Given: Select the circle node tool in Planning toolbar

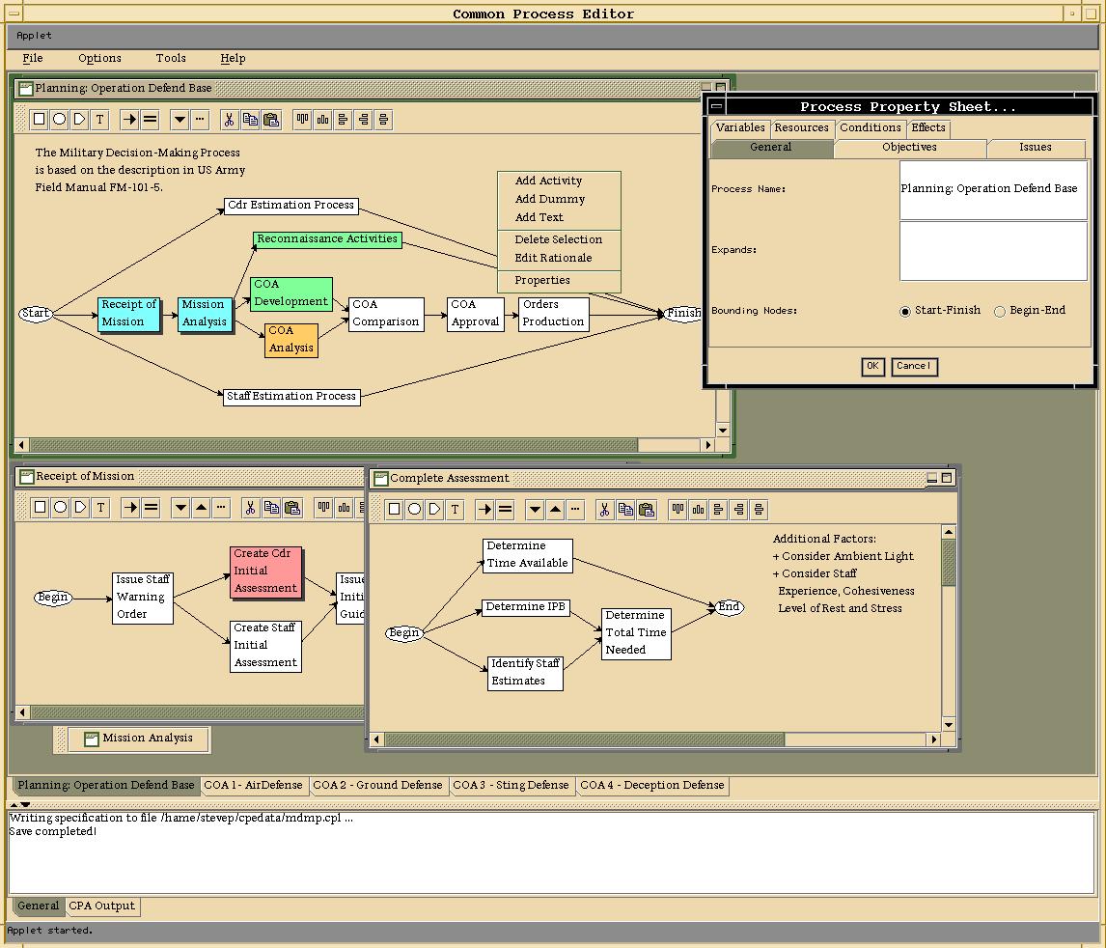Looking at the screenshot, I should point(59,120).
